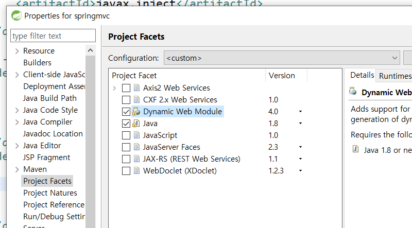This screenshot has width=412, height=228.
Task: Click the properties tree vertical scrollbar track
Action: (91, 142)
